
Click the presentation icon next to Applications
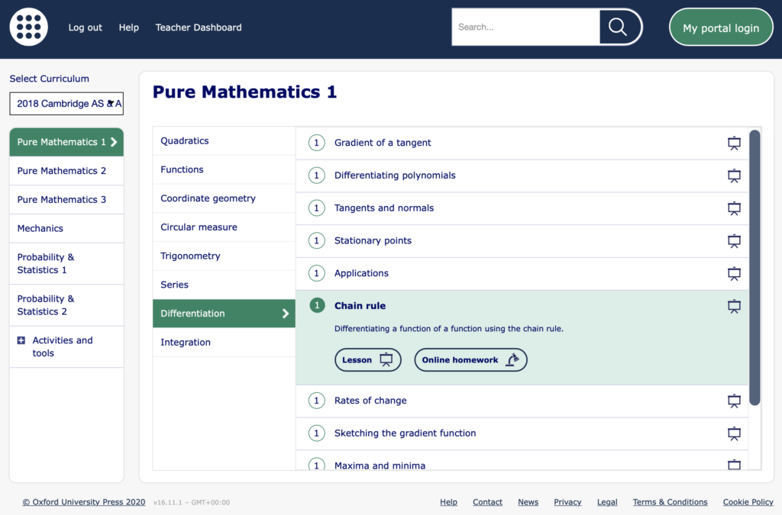(734, 273)
